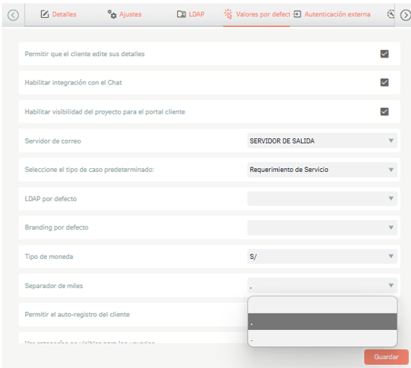Expand the LDAP por defecto dropdown
The width and height of the screenshot is (411, 368).
point(322,198)
